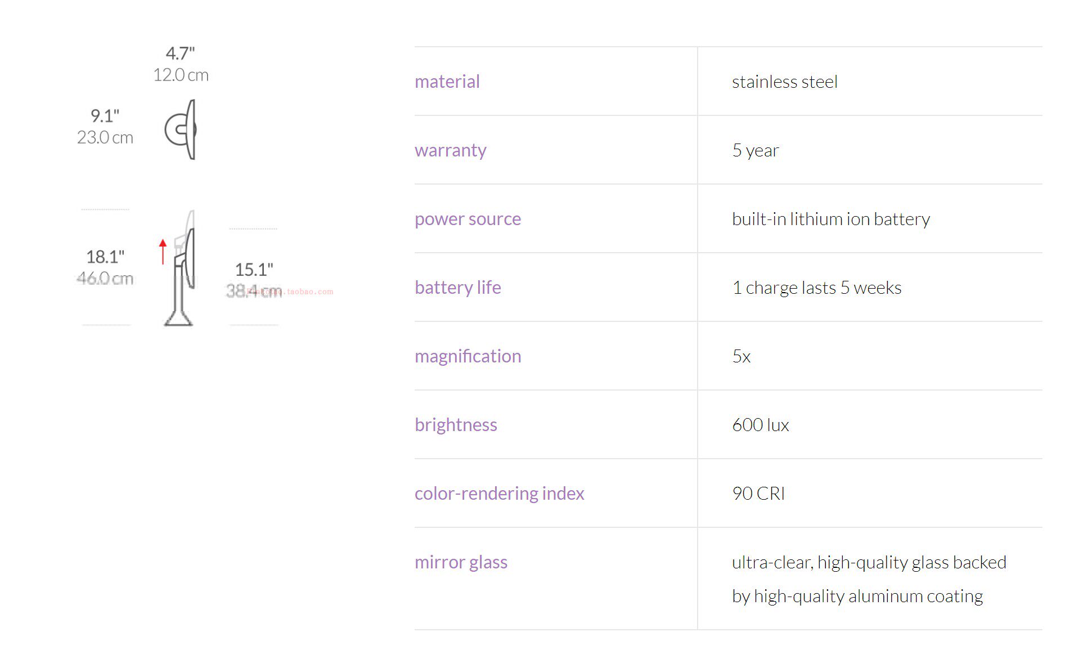The height and width of the screenshot is (659, 1074).
Task: Click the "stainless steel" value
Action: point(784,82)
